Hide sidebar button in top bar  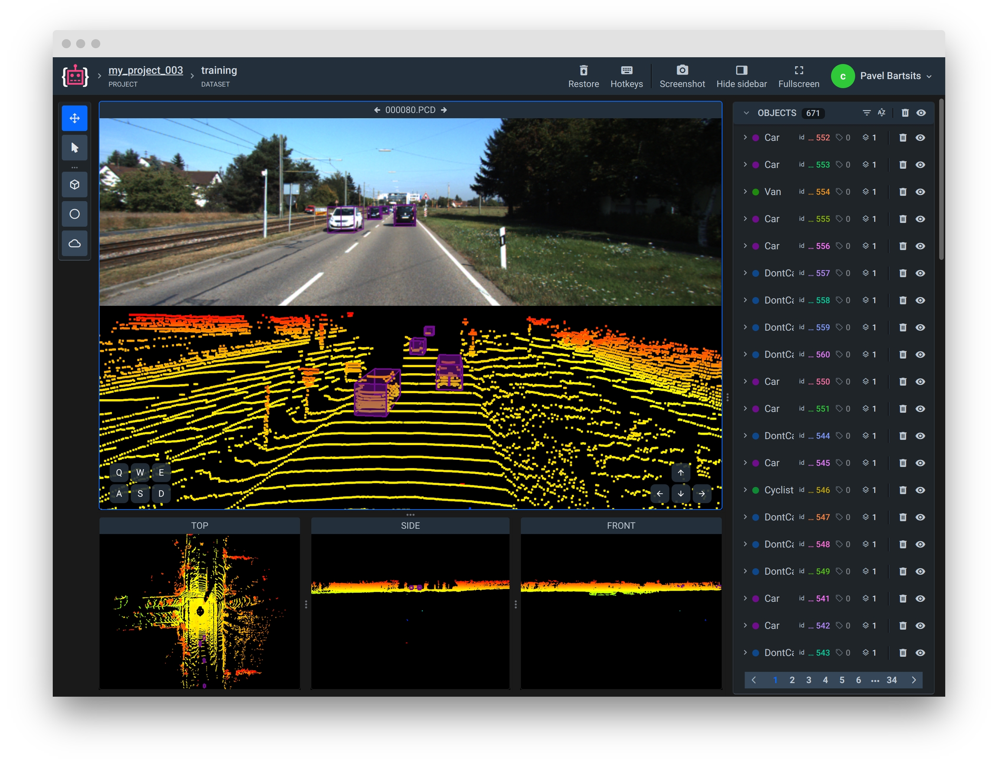tap(741, 76)
